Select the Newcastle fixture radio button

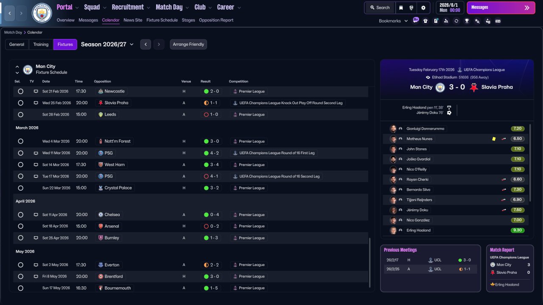(x=20, y=91)
